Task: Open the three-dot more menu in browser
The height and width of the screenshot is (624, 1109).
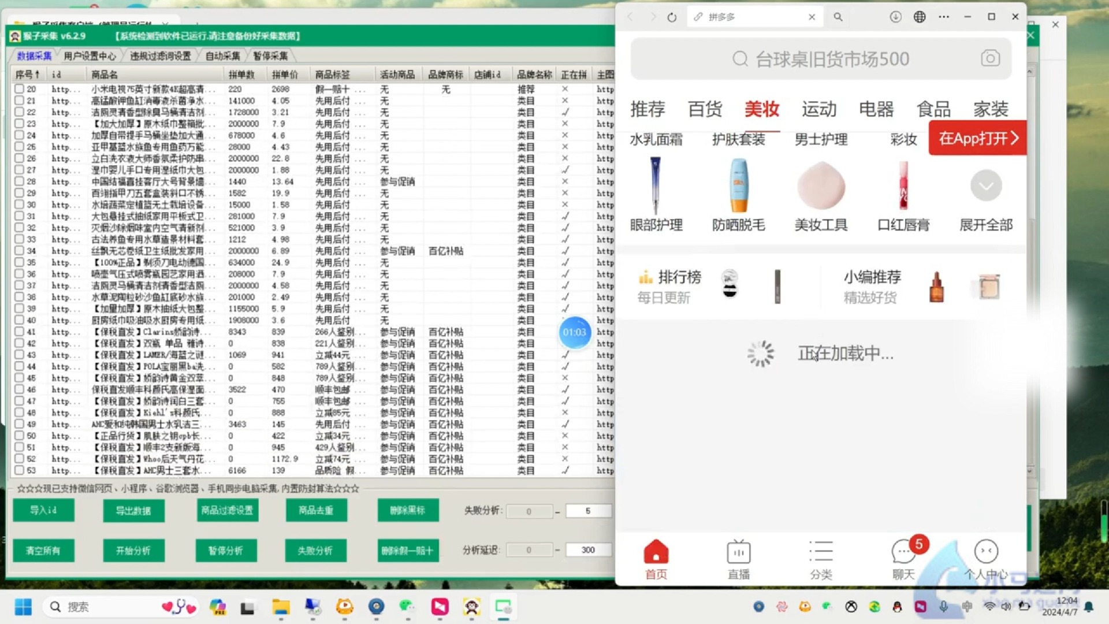Action: pyautogui.click(x=944, y=17)
